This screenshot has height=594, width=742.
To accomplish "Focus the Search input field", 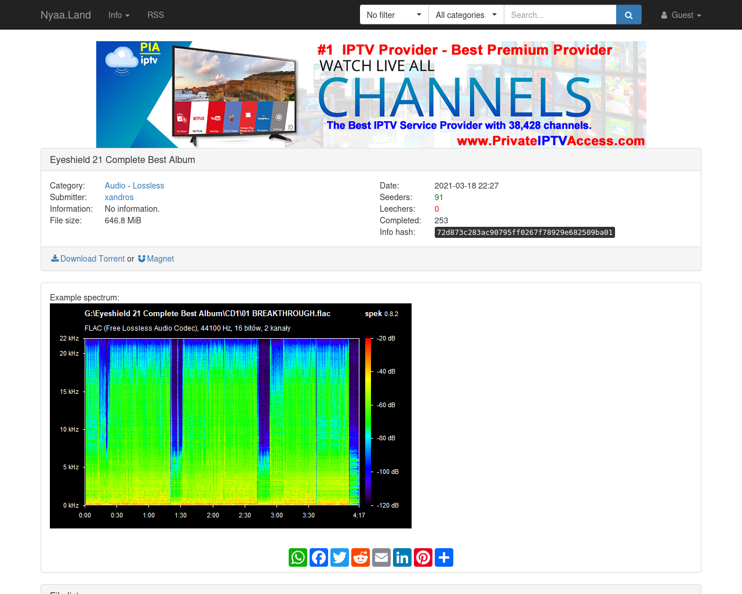I will click(560, 15).
